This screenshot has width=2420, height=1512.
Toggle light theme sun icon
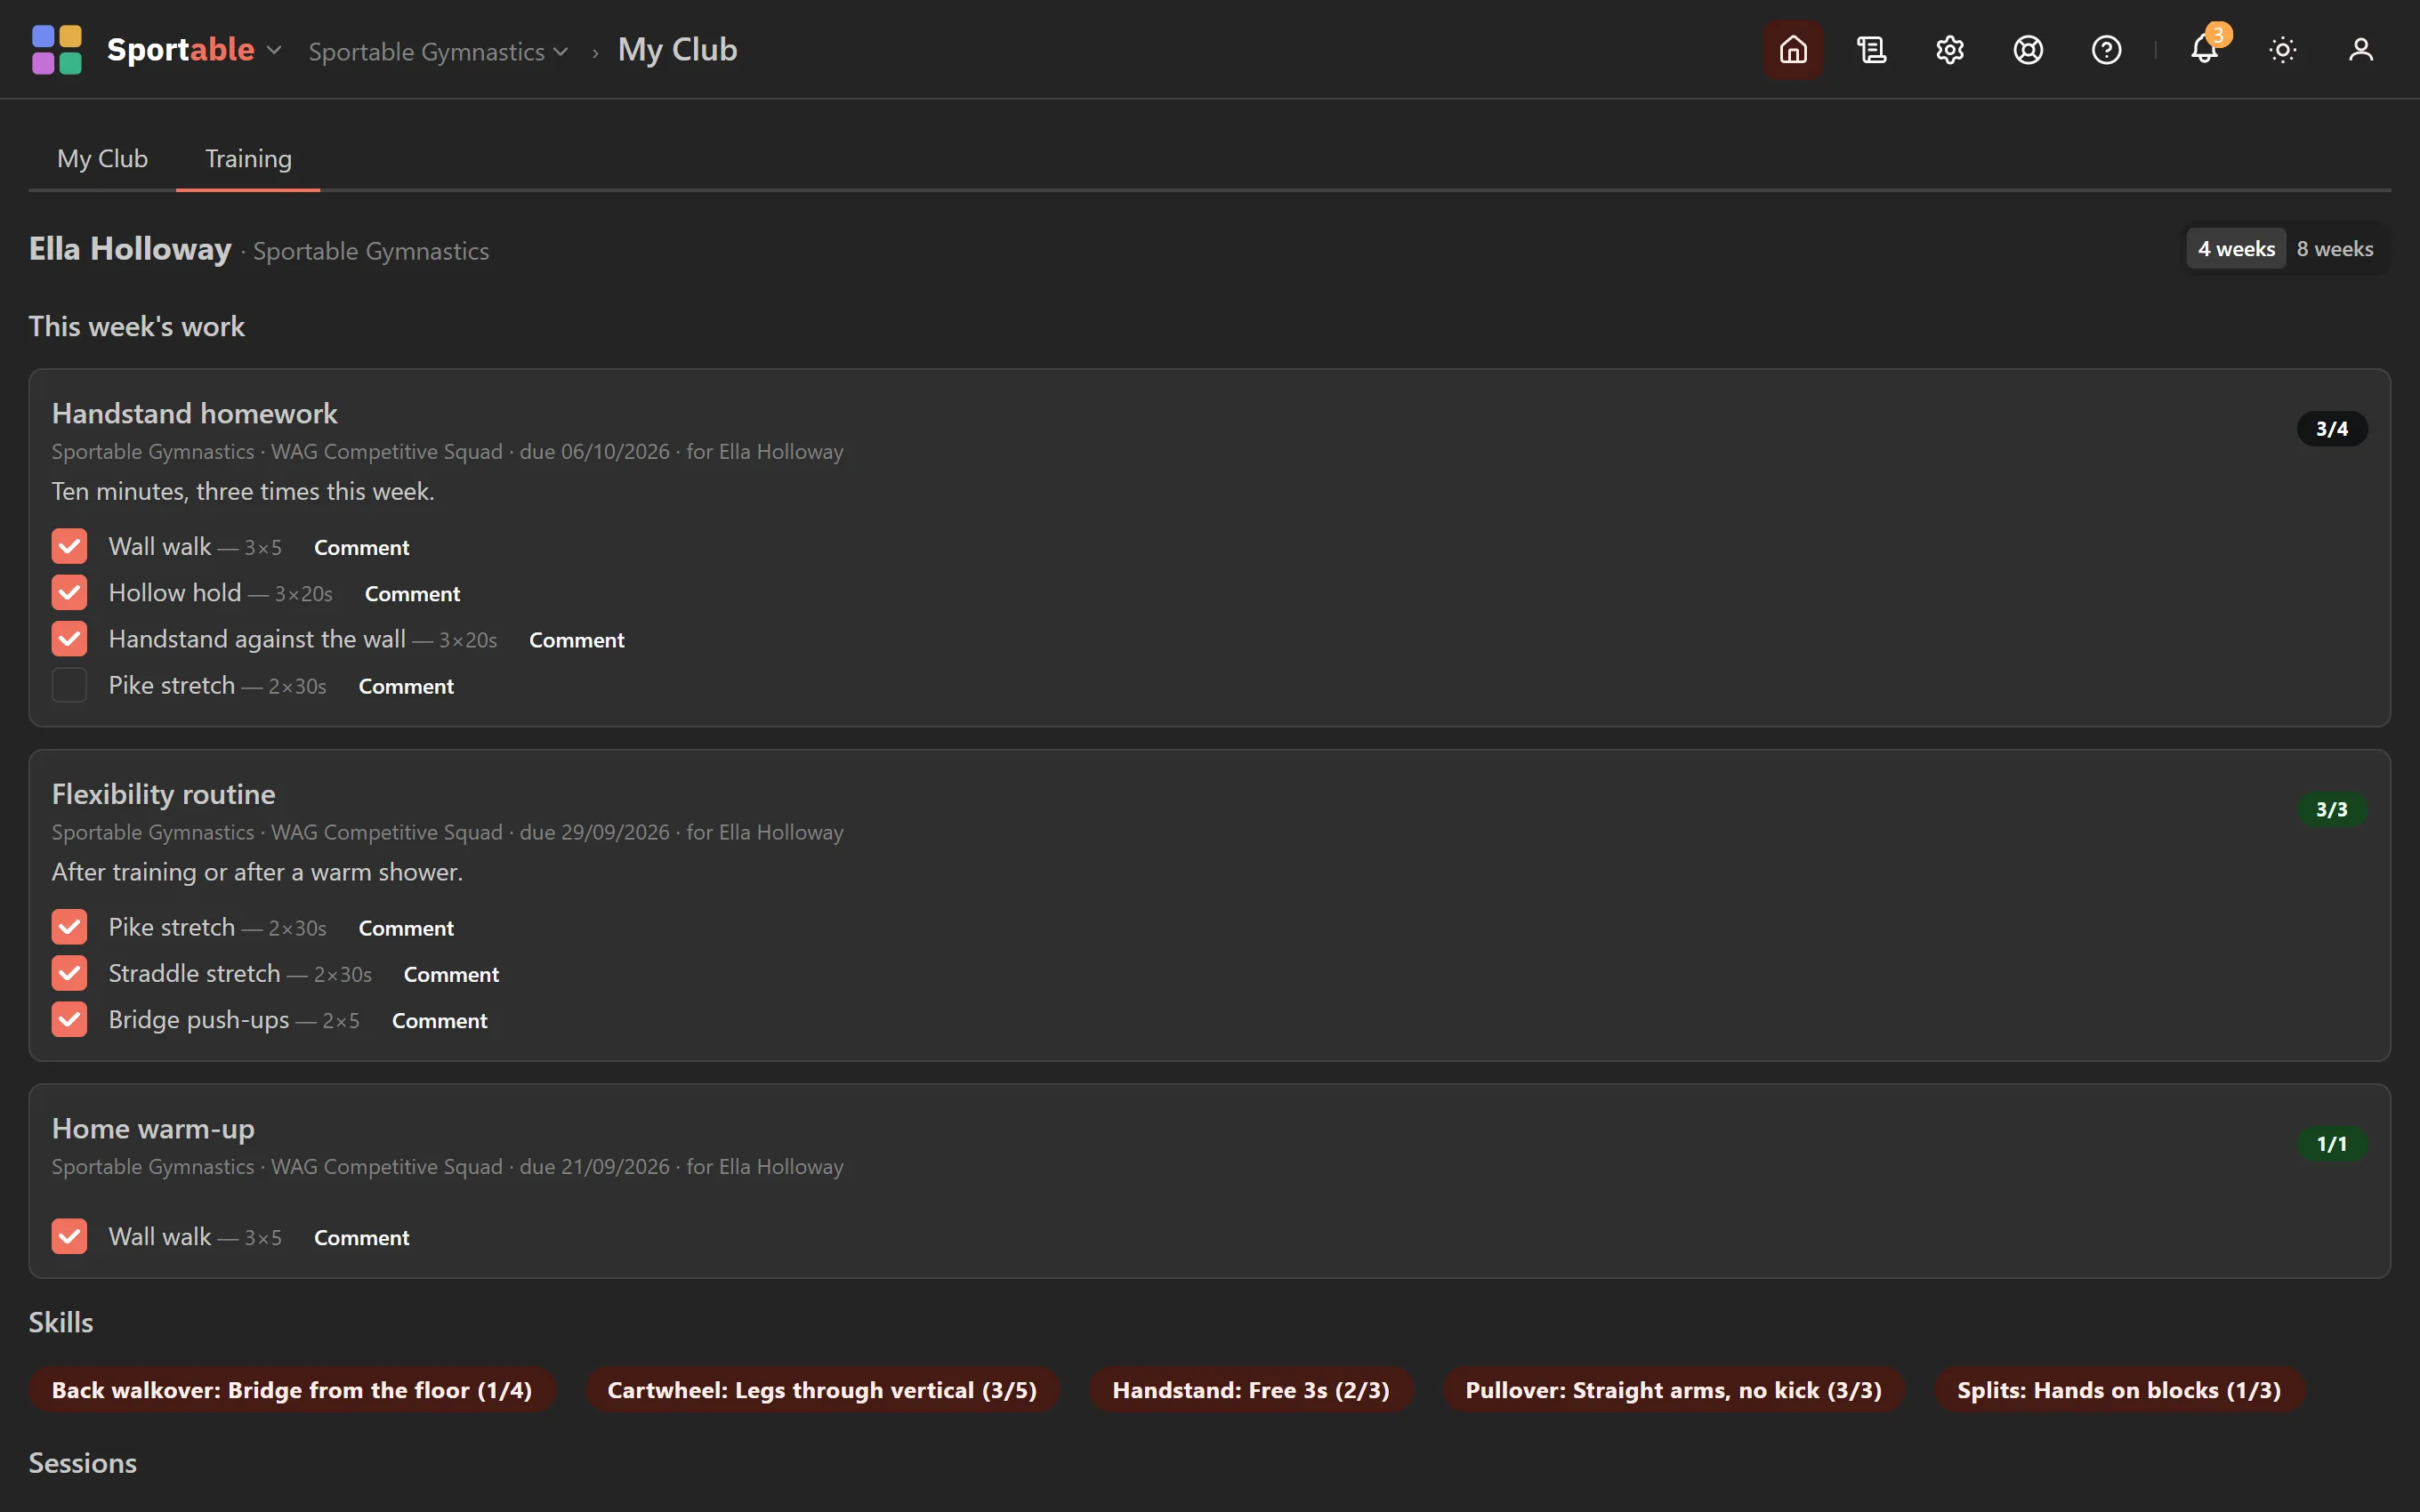coord(2282,49)
